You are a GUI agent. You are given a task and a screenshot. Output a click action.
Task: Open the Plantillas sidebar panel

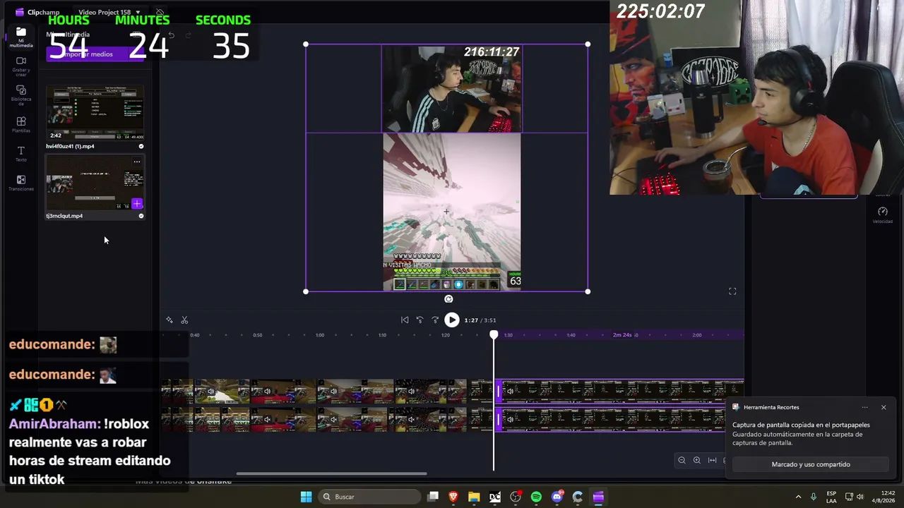(x=21, y=125)
